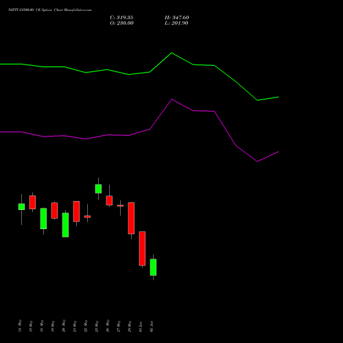Click the 01 Jun date label

141,326
